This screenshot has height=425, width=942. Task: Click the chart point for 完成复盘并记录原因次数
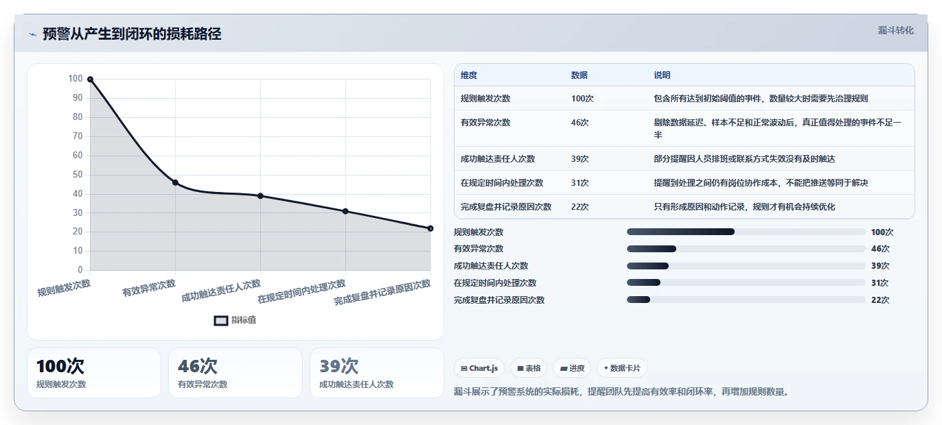point(430,228)
